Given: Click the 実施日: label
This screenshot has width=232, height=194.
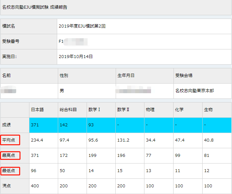Looking at the screenshot, I should pos(9,57).
